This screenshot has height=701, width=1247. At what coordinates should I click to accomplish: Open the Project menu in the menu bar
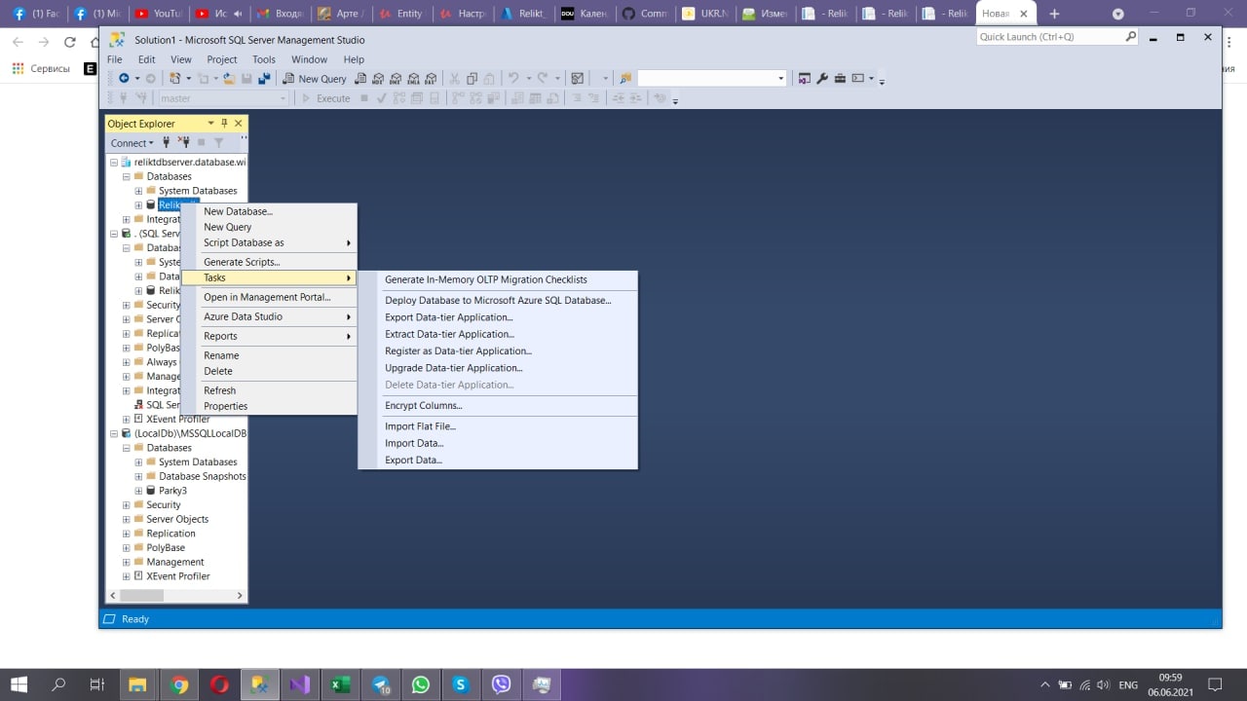point(222,59)
